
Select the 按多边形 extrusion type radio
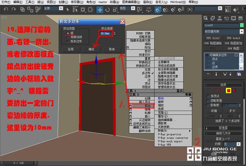click(68, 41)
